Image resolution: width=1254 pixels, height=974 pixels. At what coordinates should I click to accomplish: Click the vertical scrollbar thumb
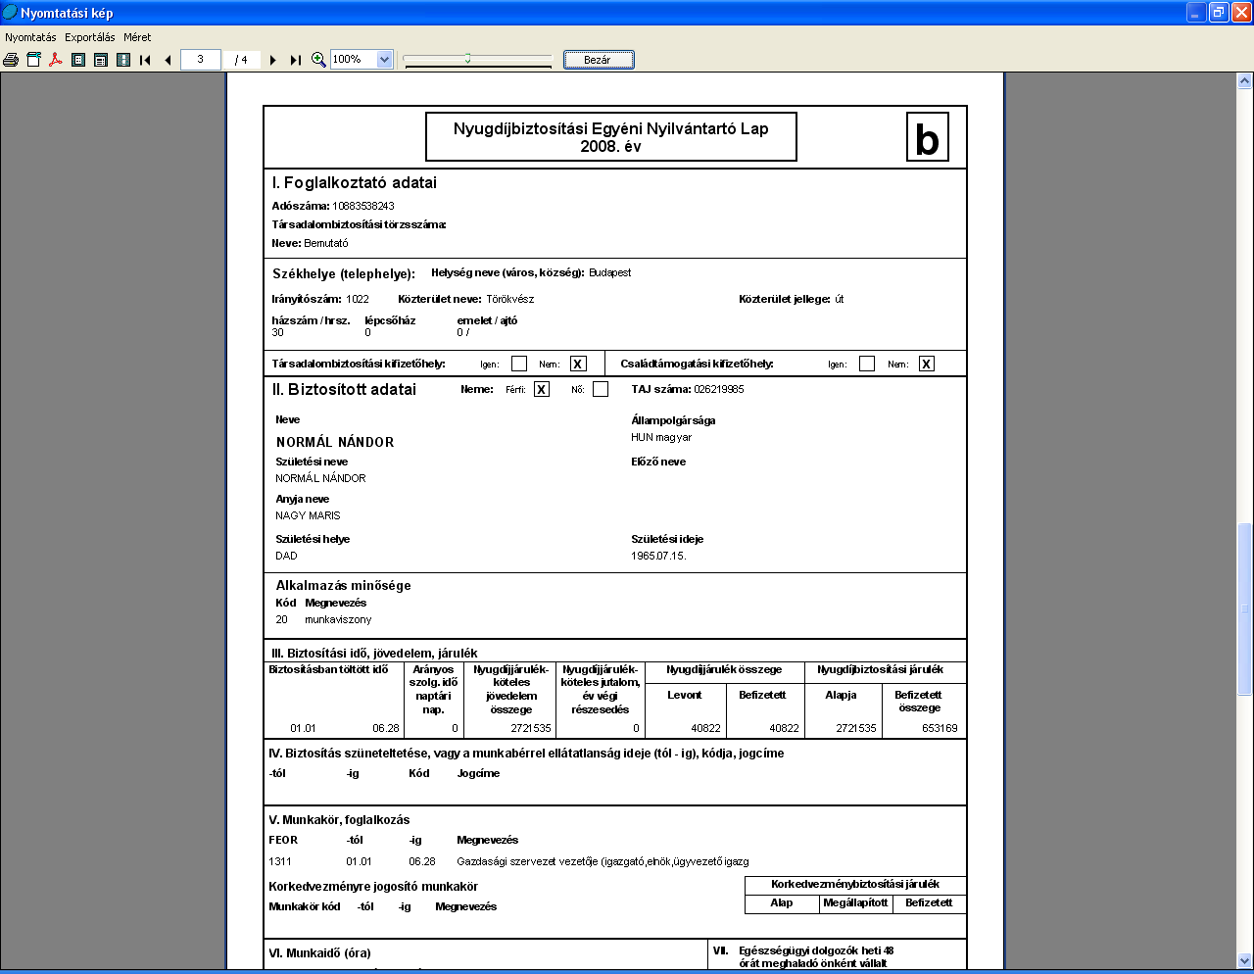(1245, 609)
